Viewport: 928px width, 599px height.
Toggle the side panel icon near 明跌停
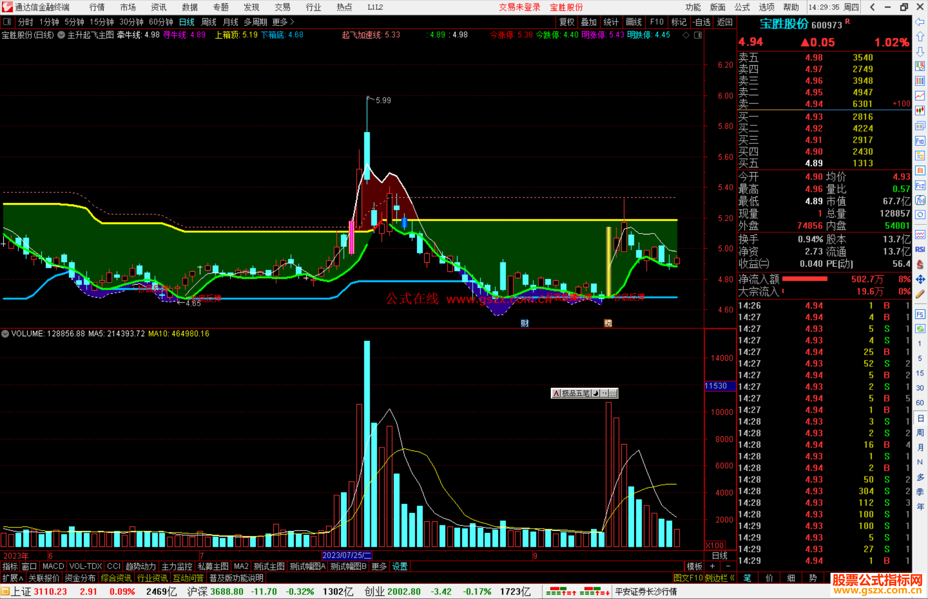pyautogui.click(x=698, y=35)
